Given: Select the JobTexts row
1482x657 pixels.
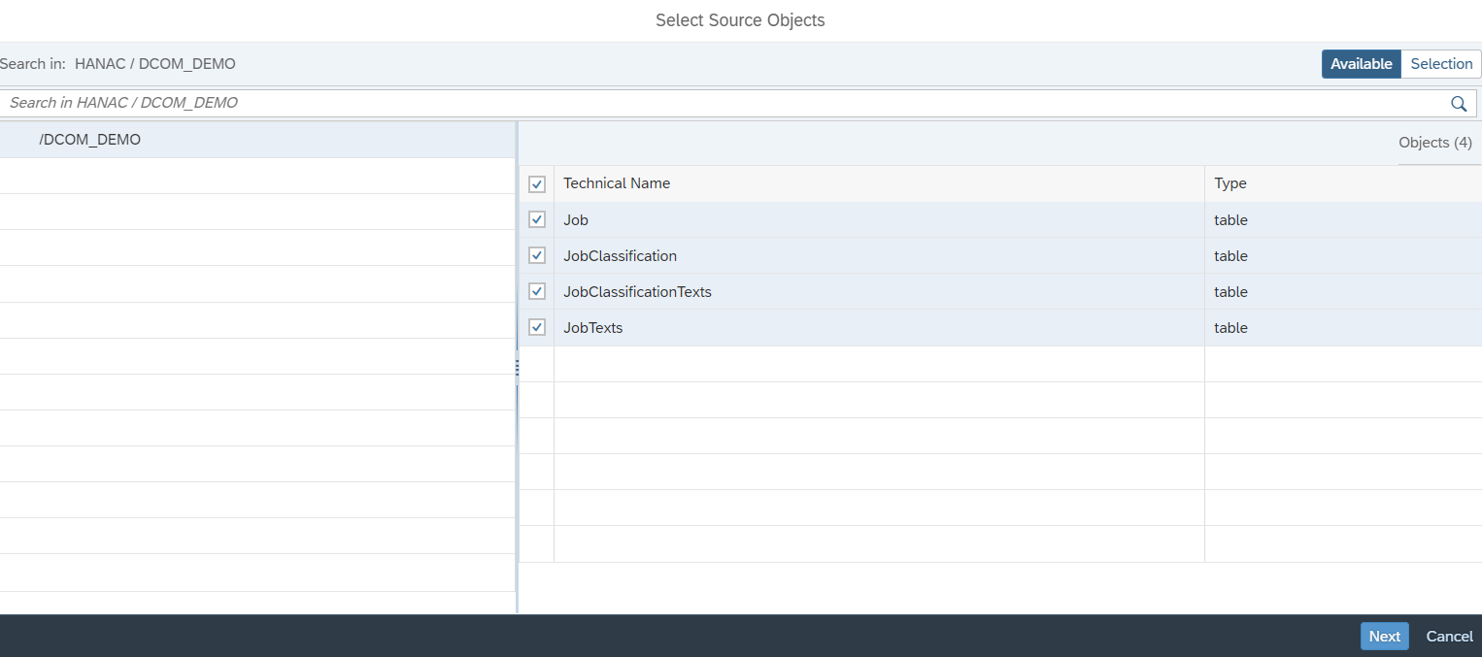Looking at the screenshot, I should pos(777,327).
